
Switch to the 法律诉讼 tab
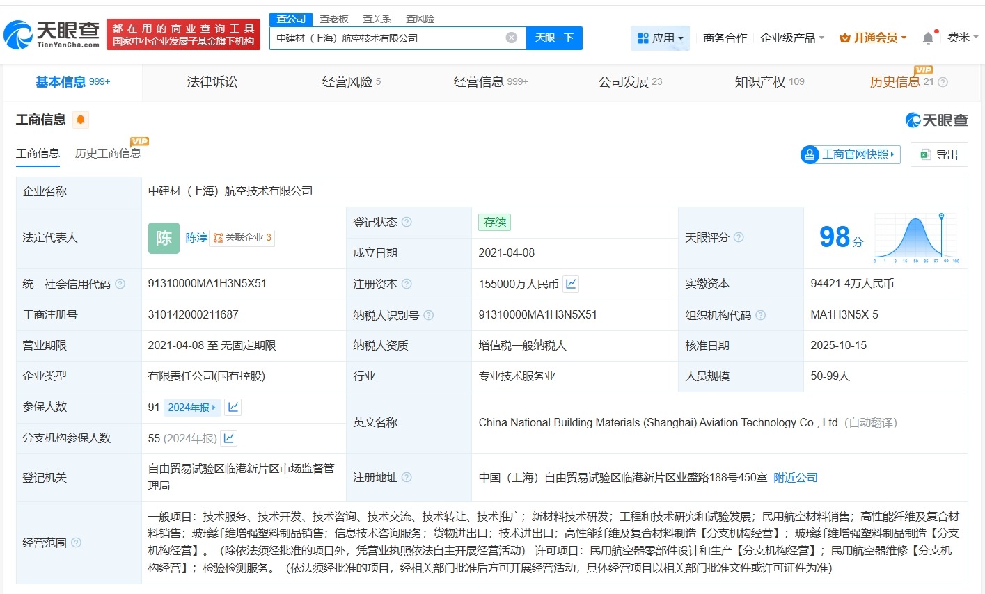212,82
